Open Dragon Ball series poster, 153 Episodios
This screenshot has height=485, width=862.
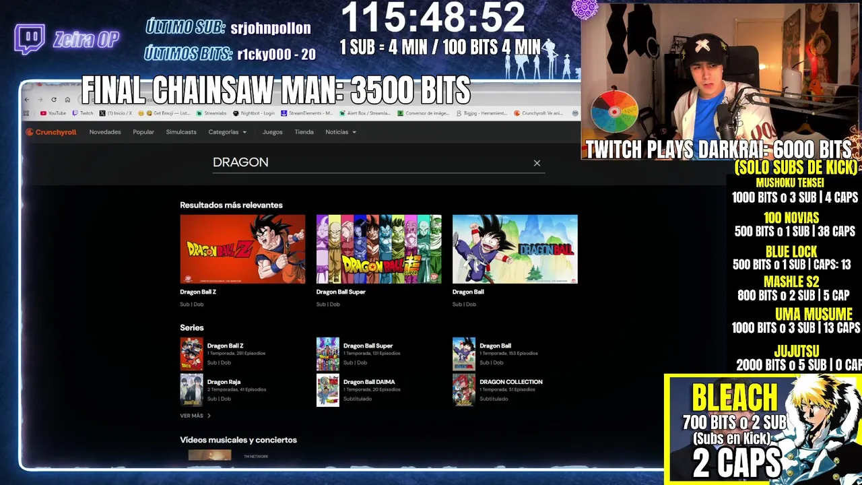(x=464, y=354)
